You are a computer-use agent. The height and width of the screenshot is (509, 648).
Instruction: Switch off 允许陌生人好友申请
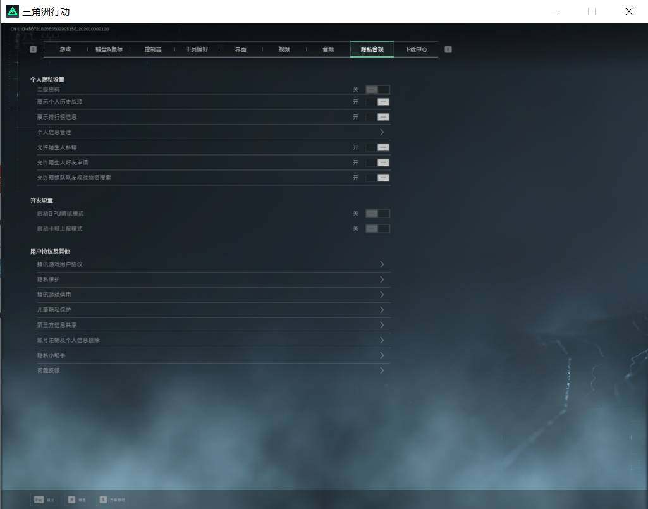pyautogui.click(x=377, y=163)
